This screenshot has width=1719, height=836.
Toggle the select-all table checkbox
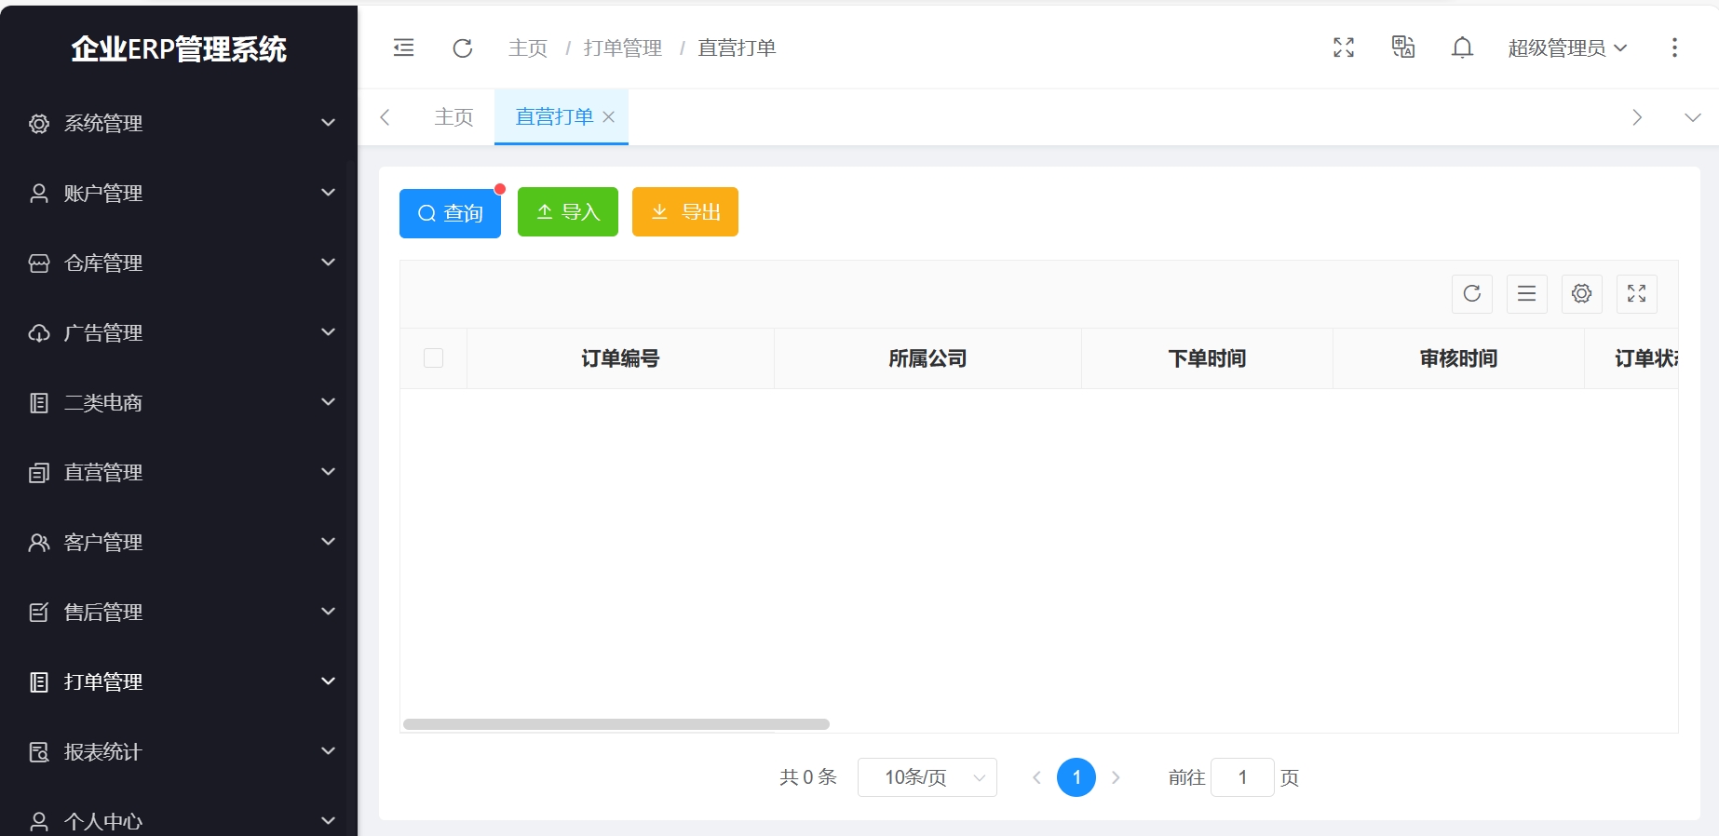point(433,358)
